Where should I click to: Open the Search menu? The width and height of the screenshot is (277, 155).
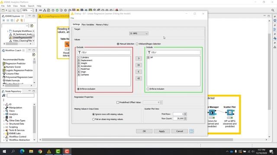[x=31, y=6]
